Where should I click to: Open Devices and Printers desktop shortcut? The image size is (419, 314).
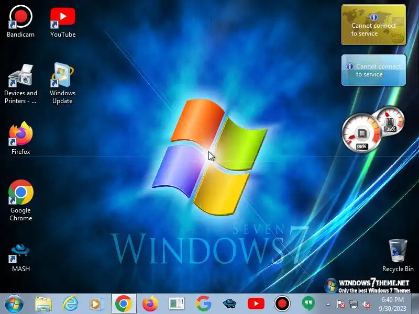pyautogui.click(x=20, y=84)
